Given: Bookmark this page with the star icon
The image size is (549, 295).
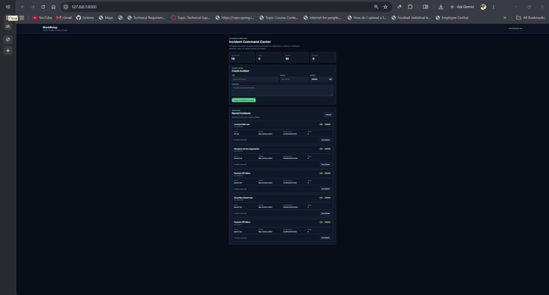Looking at the screenshot, I should [x=386, y=7].
